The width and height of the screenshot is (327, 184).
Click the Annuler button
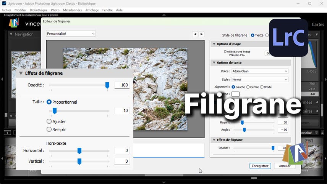click(285, 166)
